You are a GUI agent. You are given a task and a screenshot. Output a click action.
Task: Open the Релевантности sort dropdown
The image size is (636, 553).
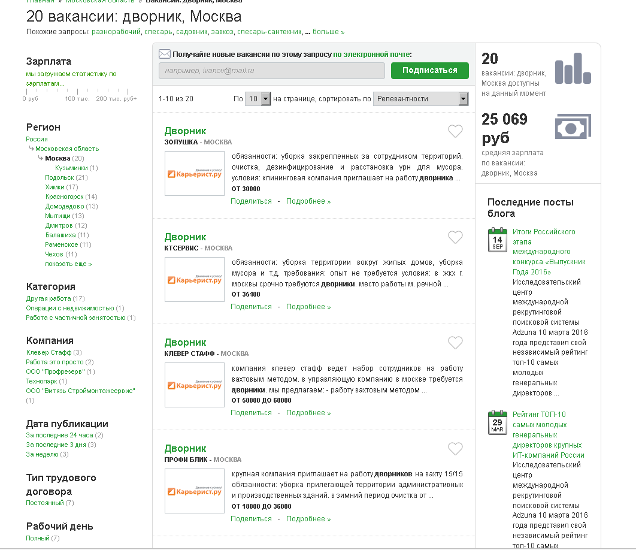click(x=420, y=99)
